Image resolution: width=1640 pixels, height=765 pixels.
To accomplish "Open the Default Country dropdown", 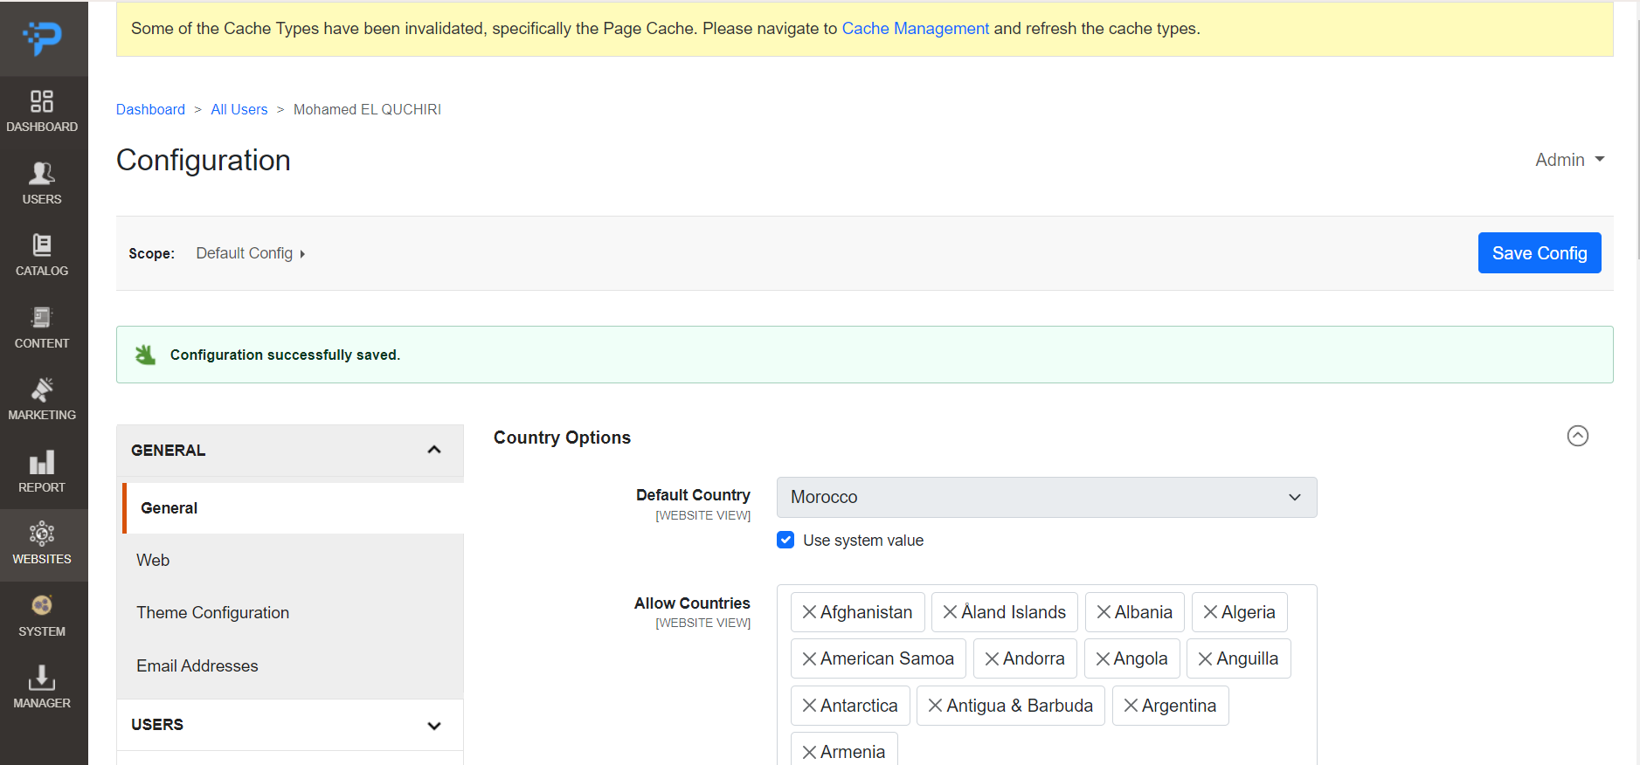I will [x=1046, y=497].
